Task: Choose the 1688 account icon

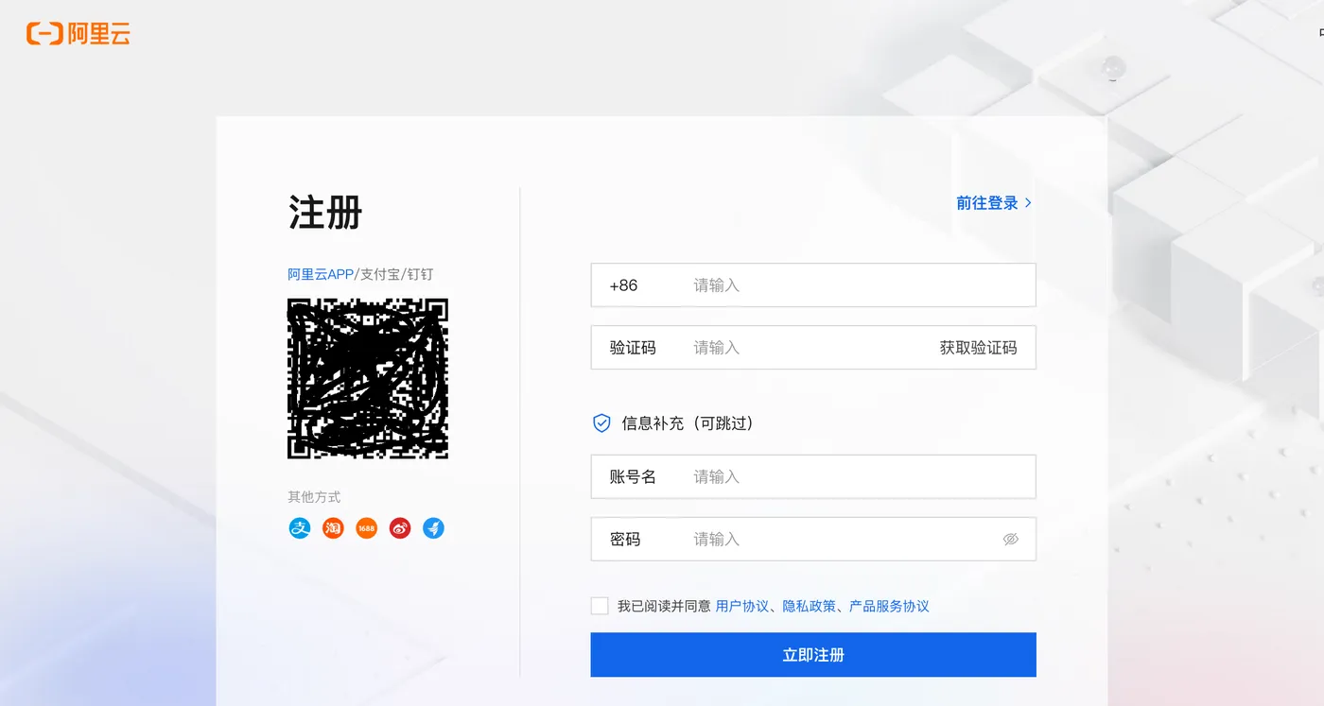Action: (x=366, y=528)
